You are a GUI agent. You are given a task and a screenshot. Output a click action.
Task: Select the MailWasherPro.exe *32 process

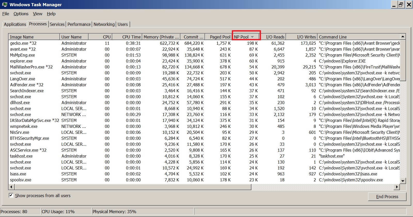click(204, 67)
